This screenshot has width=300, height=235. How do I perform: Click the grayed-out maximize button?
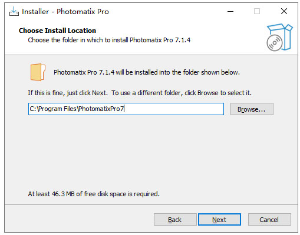click(x=257, y=11)
